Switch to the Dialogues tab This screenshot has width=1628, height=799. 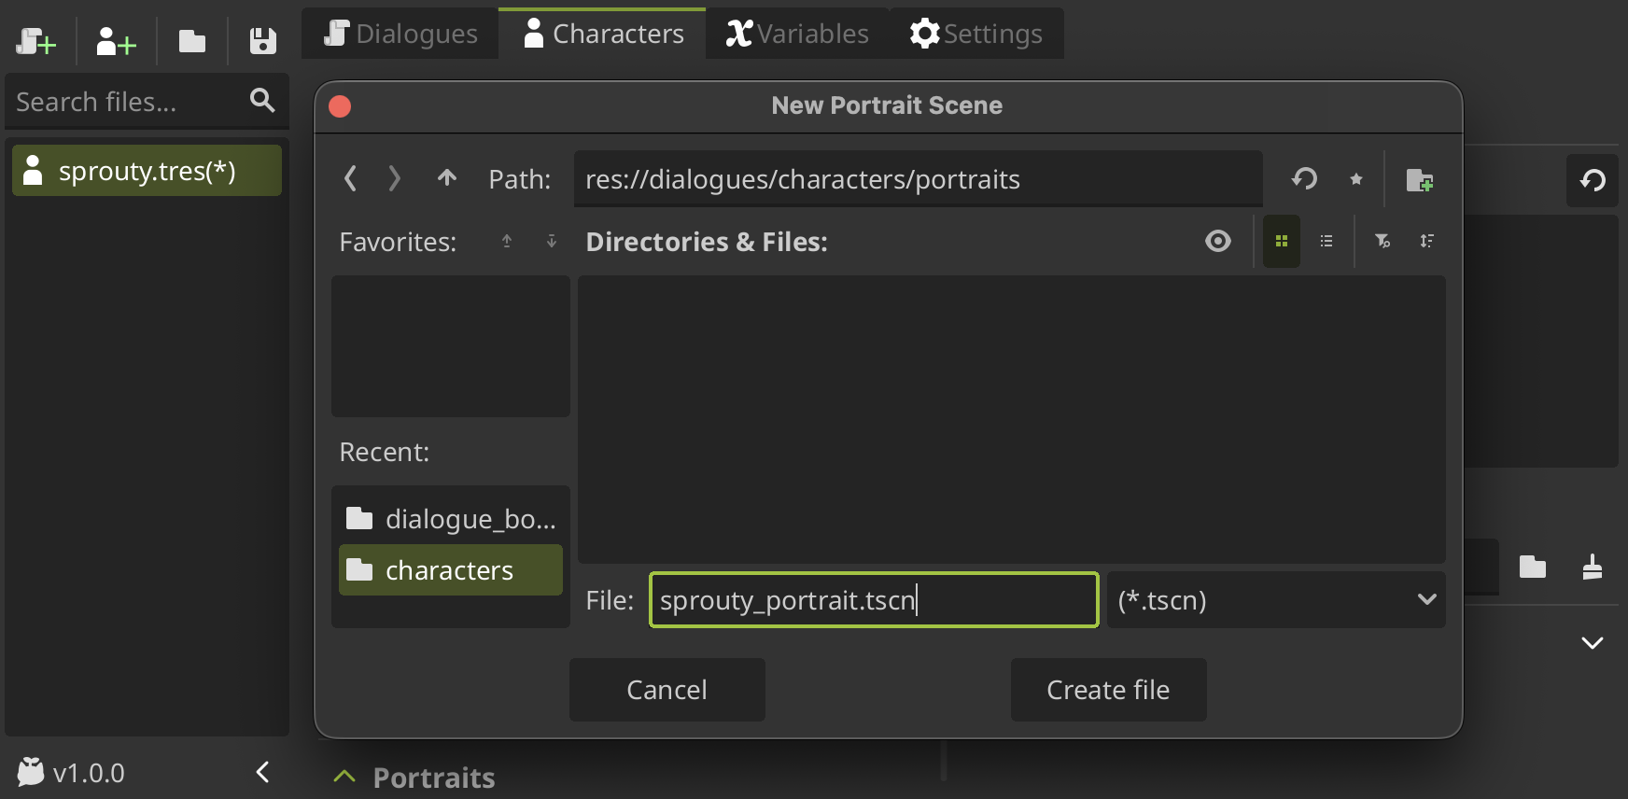click(x=400, y=34)
